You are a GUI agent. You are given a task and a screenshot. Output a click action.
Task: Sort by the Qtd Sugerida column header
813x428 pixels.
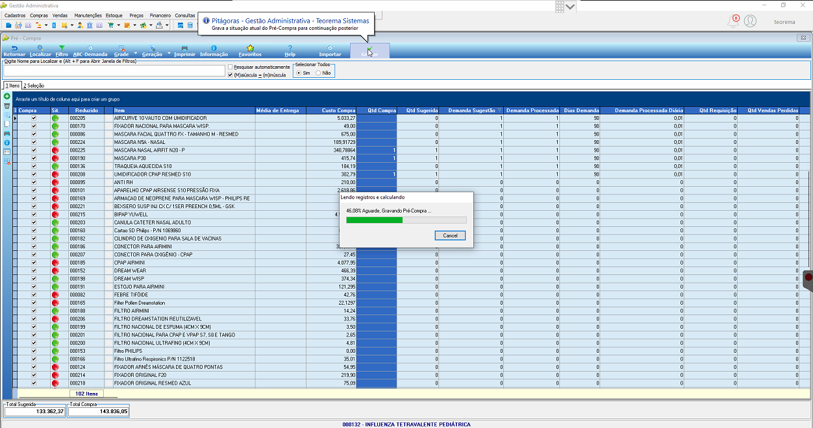coord(418,110)
